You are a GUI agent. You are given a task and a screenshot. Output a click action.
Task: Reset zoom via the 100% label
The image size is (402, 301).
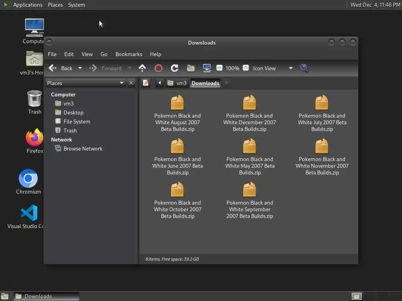point(232,68)
